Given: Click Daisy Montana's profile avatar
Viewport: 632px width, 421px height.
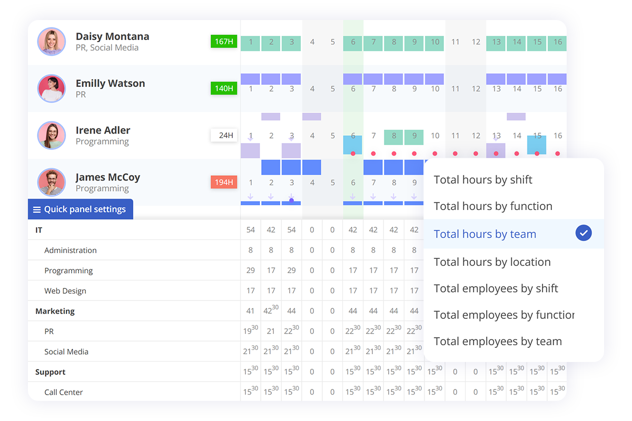Looking at the screenshot, I should (x=52, y=42).
